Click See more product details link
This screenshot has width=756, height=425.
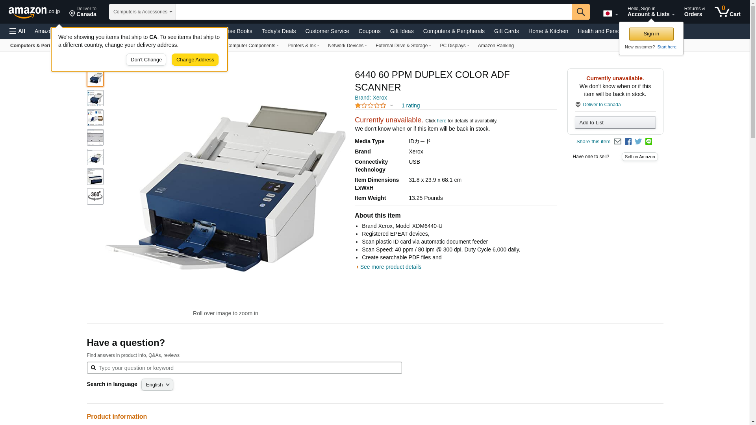tap(390, 267)
